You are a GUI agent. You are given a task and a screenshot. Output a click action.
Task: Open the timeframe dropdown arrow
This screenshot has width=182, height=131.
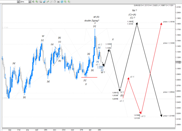[30, 2]
